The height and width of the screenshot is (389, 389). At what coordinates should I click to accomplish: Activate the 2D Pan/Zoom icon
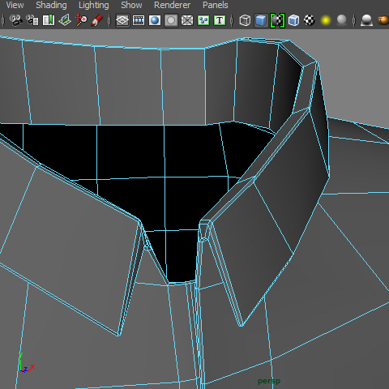click(81, 20)
